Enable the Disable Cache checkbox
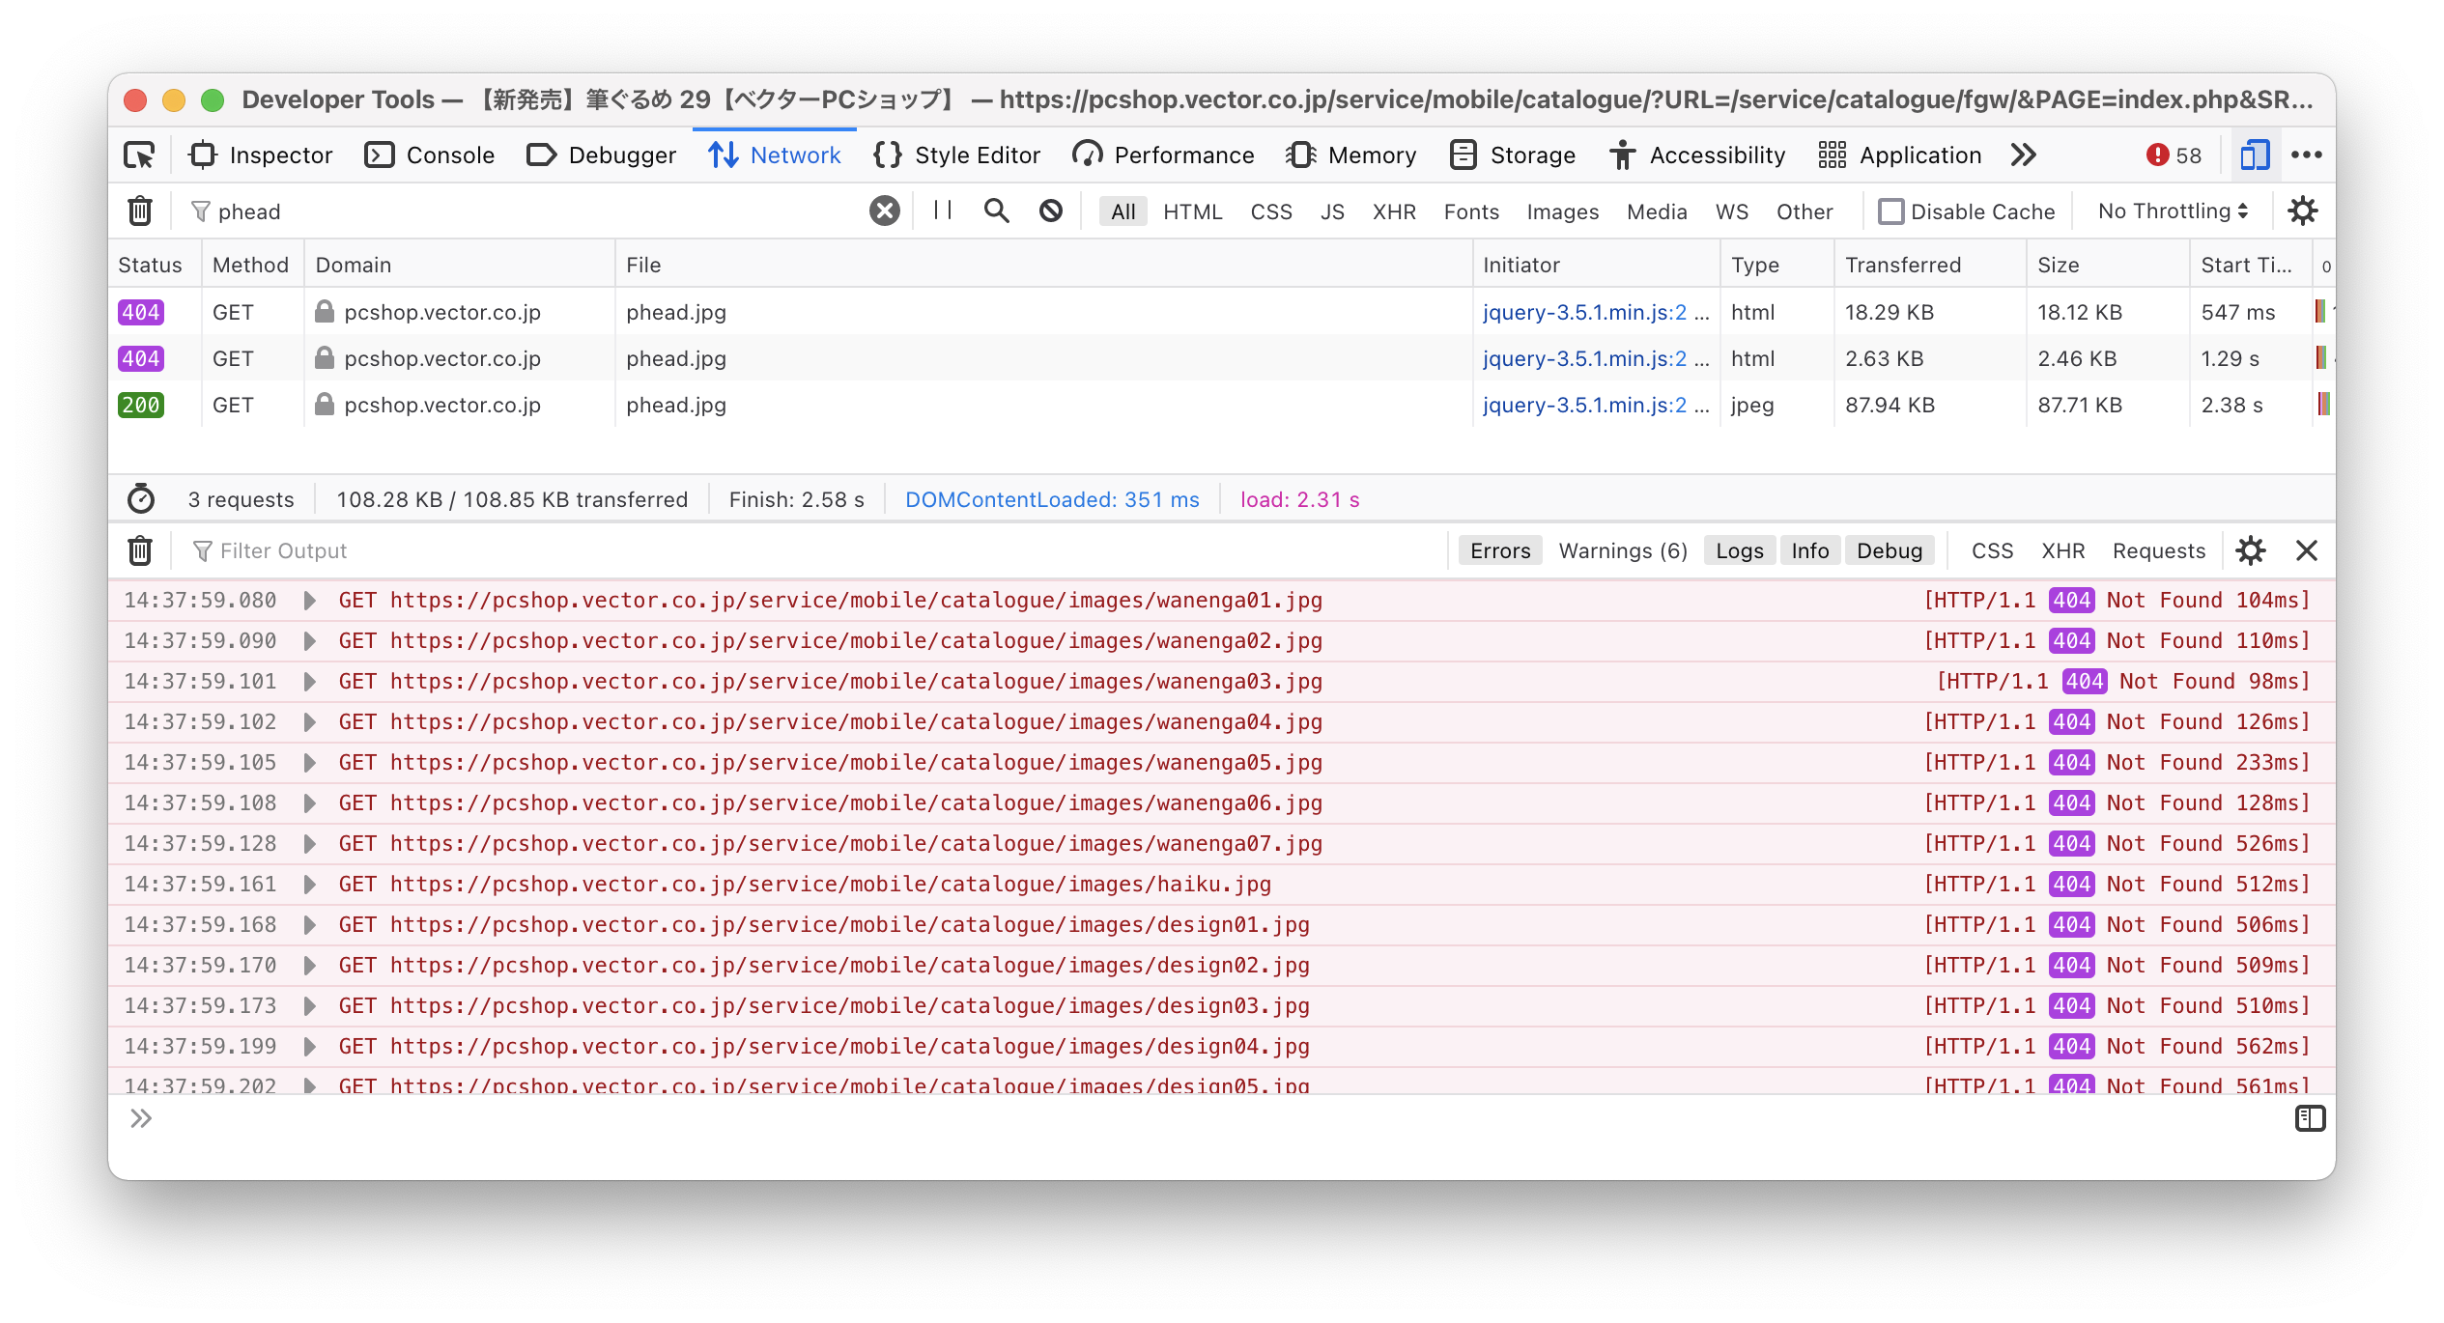 [x=1890, y=211]
